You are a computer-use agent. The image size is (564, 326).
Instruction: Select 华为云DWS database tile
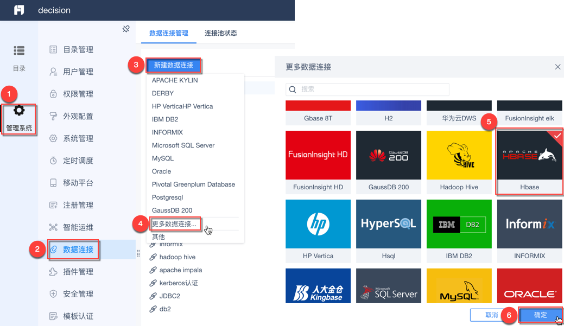(459, 112)
